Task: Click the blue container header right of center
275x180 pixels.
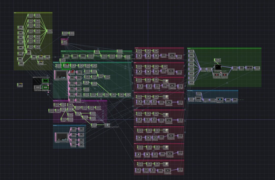Action: click(x=213, y=90)
